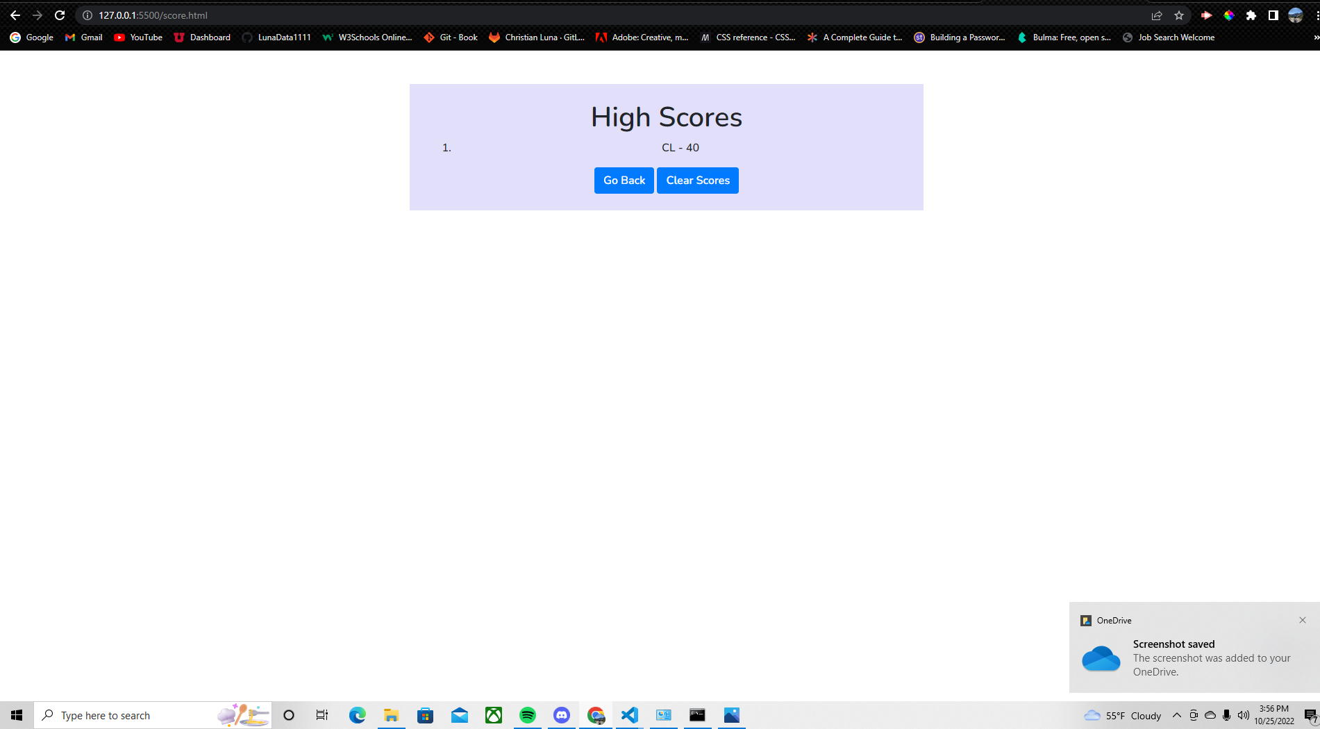Expand hidden system tray icons
The height and width of the screenshot is (729, 1320).
click(x=1177, y=715)
